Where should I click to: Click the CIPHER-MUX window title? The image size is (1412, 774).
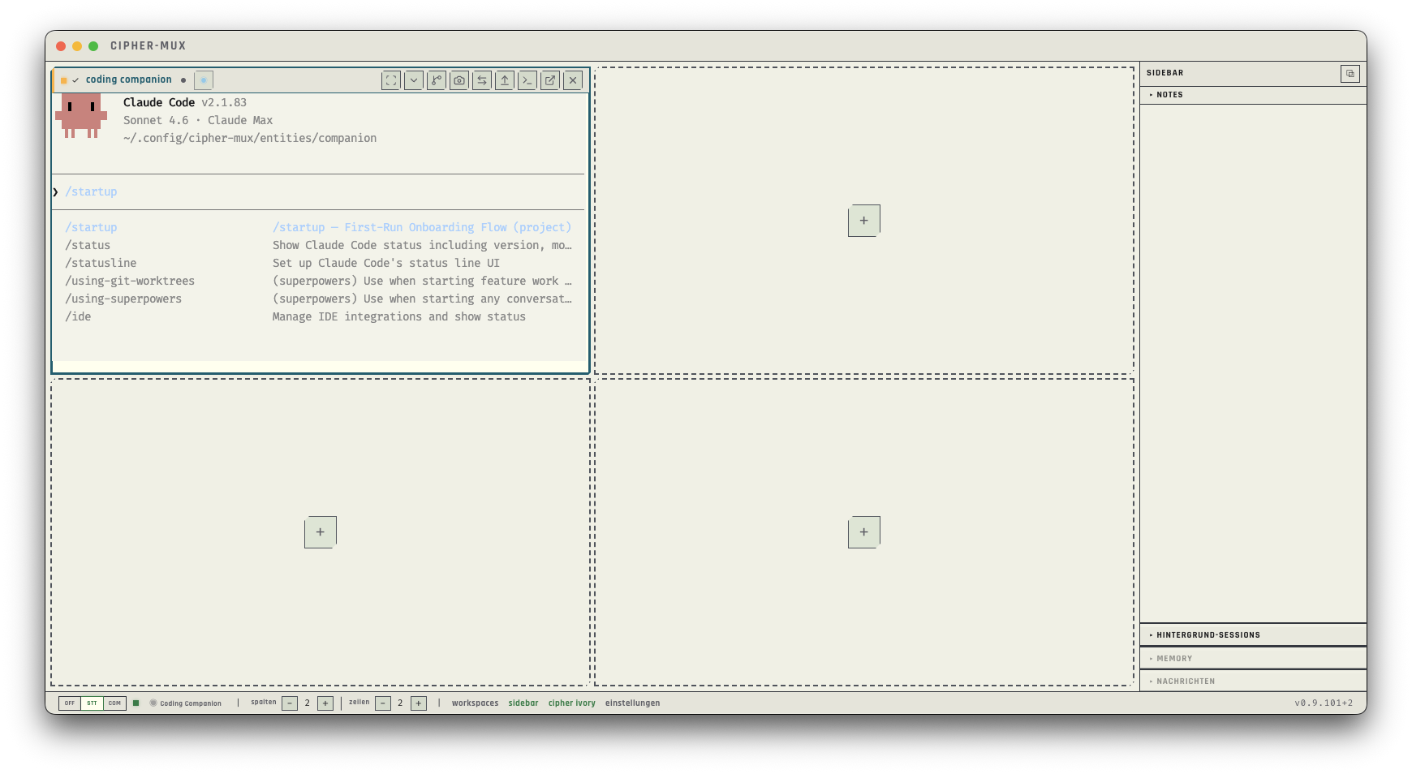(149, 46)
